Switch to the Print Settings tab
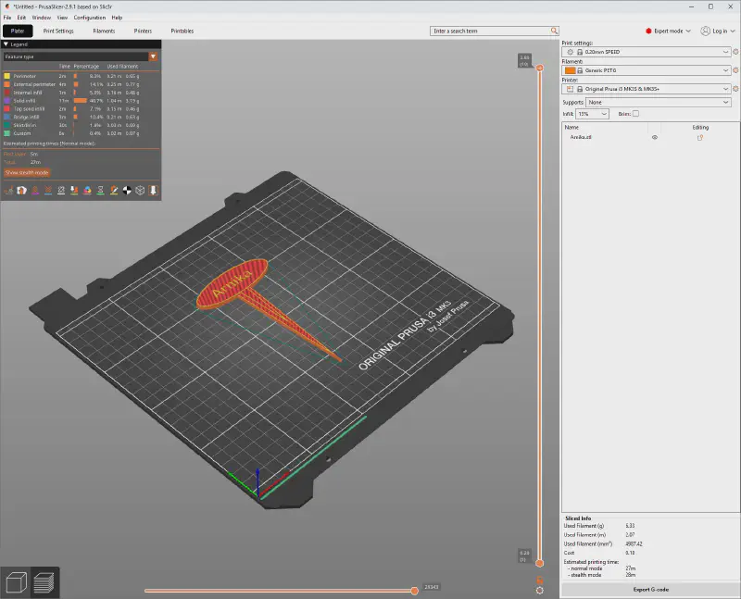The width and height of the screenshot is (741, 599). tap(58, 31)
